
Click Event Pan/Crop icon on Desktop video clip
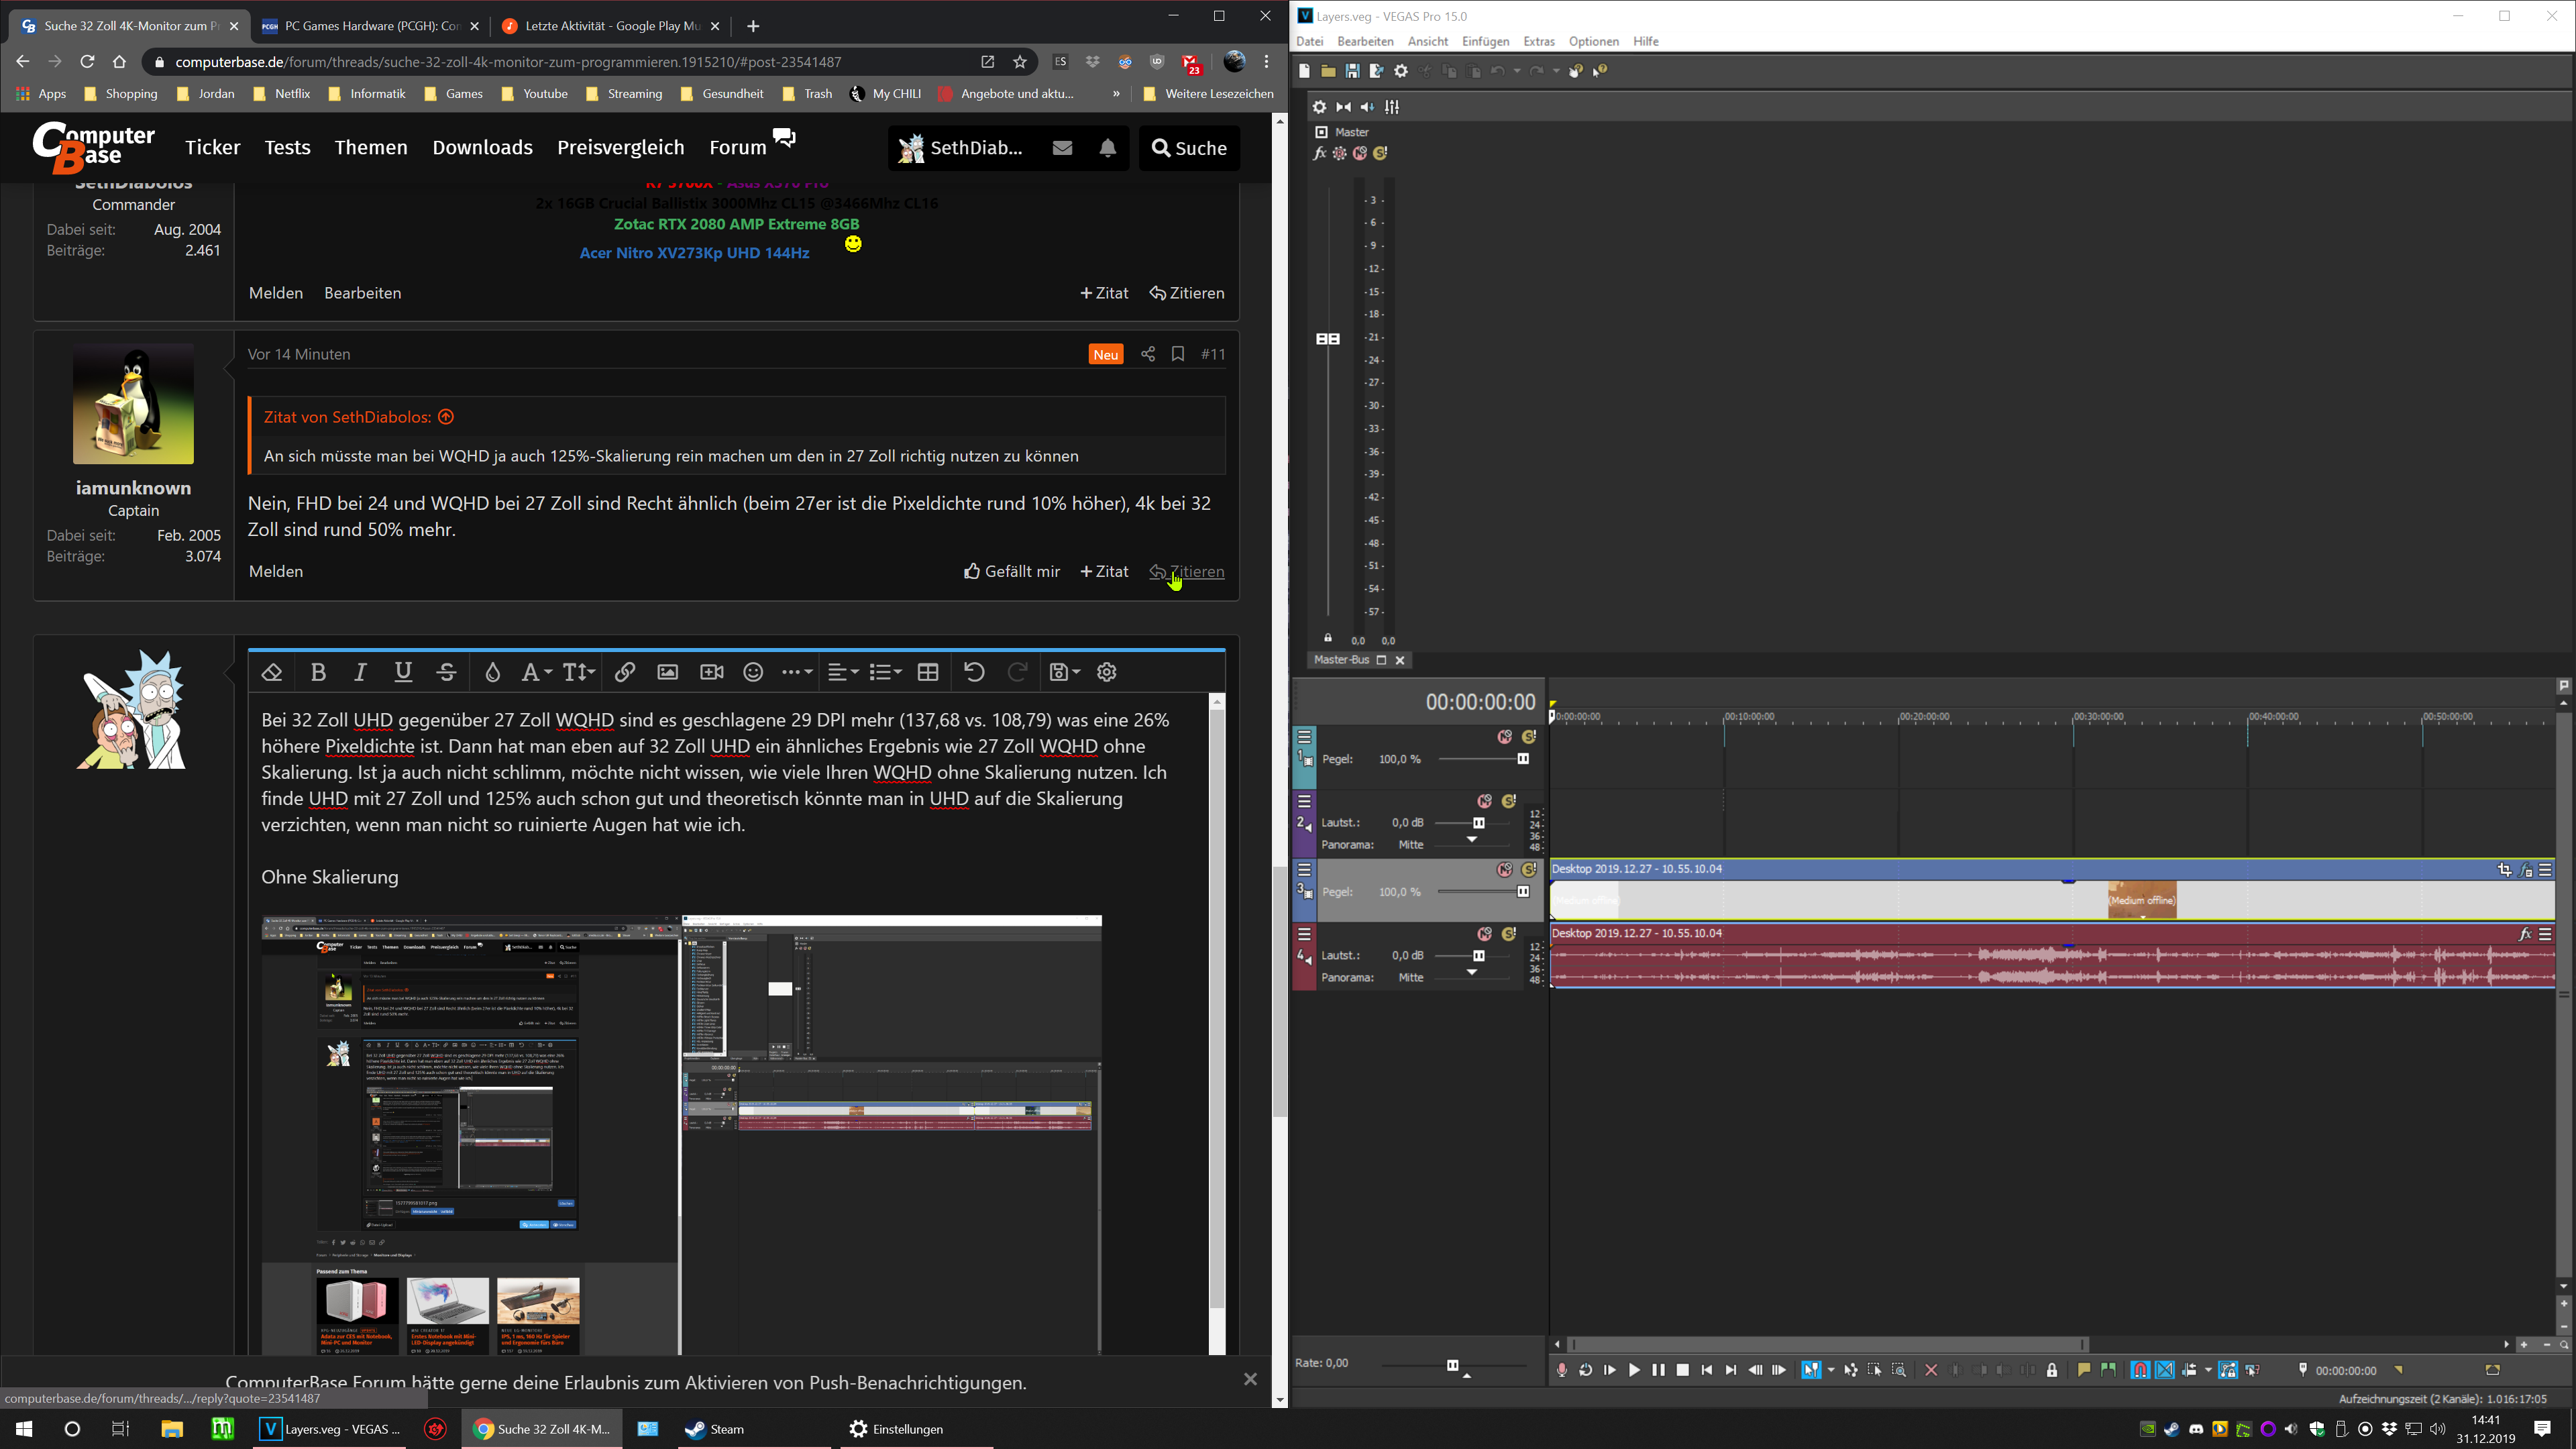pos(2504,870)
